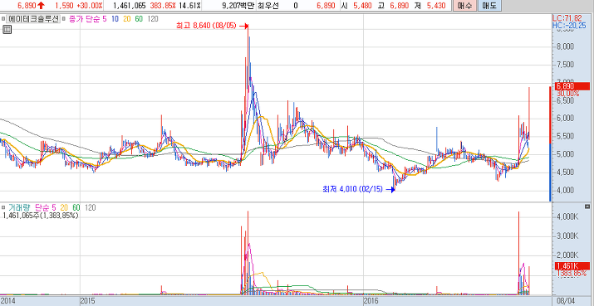Click the HC:-20.25 indicator
The image size is (594, 306).
(x=569, y=25)
